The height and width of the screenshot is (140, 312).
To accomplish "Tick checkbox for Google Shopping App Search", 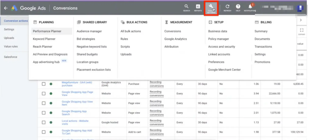I will coord(44,113).
